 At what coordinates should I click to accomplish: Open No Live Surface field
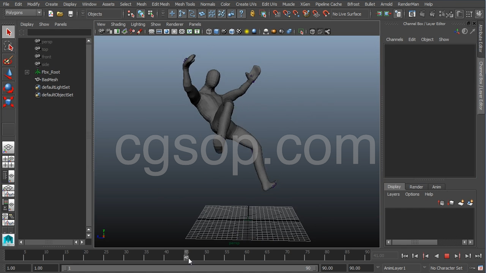pos(351,14)
